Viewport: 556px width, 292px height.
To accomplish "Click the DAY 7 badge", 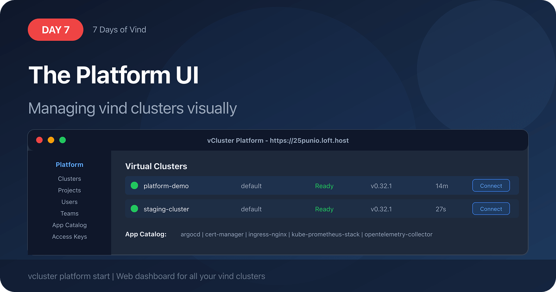I will coord(56,30).
